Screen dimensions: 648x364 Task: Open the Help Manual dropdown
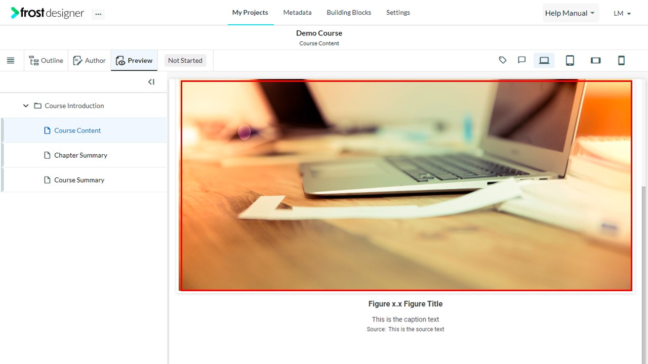tap(570, 13)
